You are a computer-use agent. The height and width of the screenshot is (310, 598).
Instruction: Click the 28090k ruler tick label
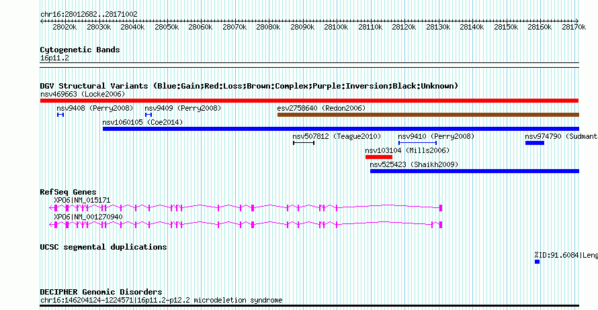point(302,27)
